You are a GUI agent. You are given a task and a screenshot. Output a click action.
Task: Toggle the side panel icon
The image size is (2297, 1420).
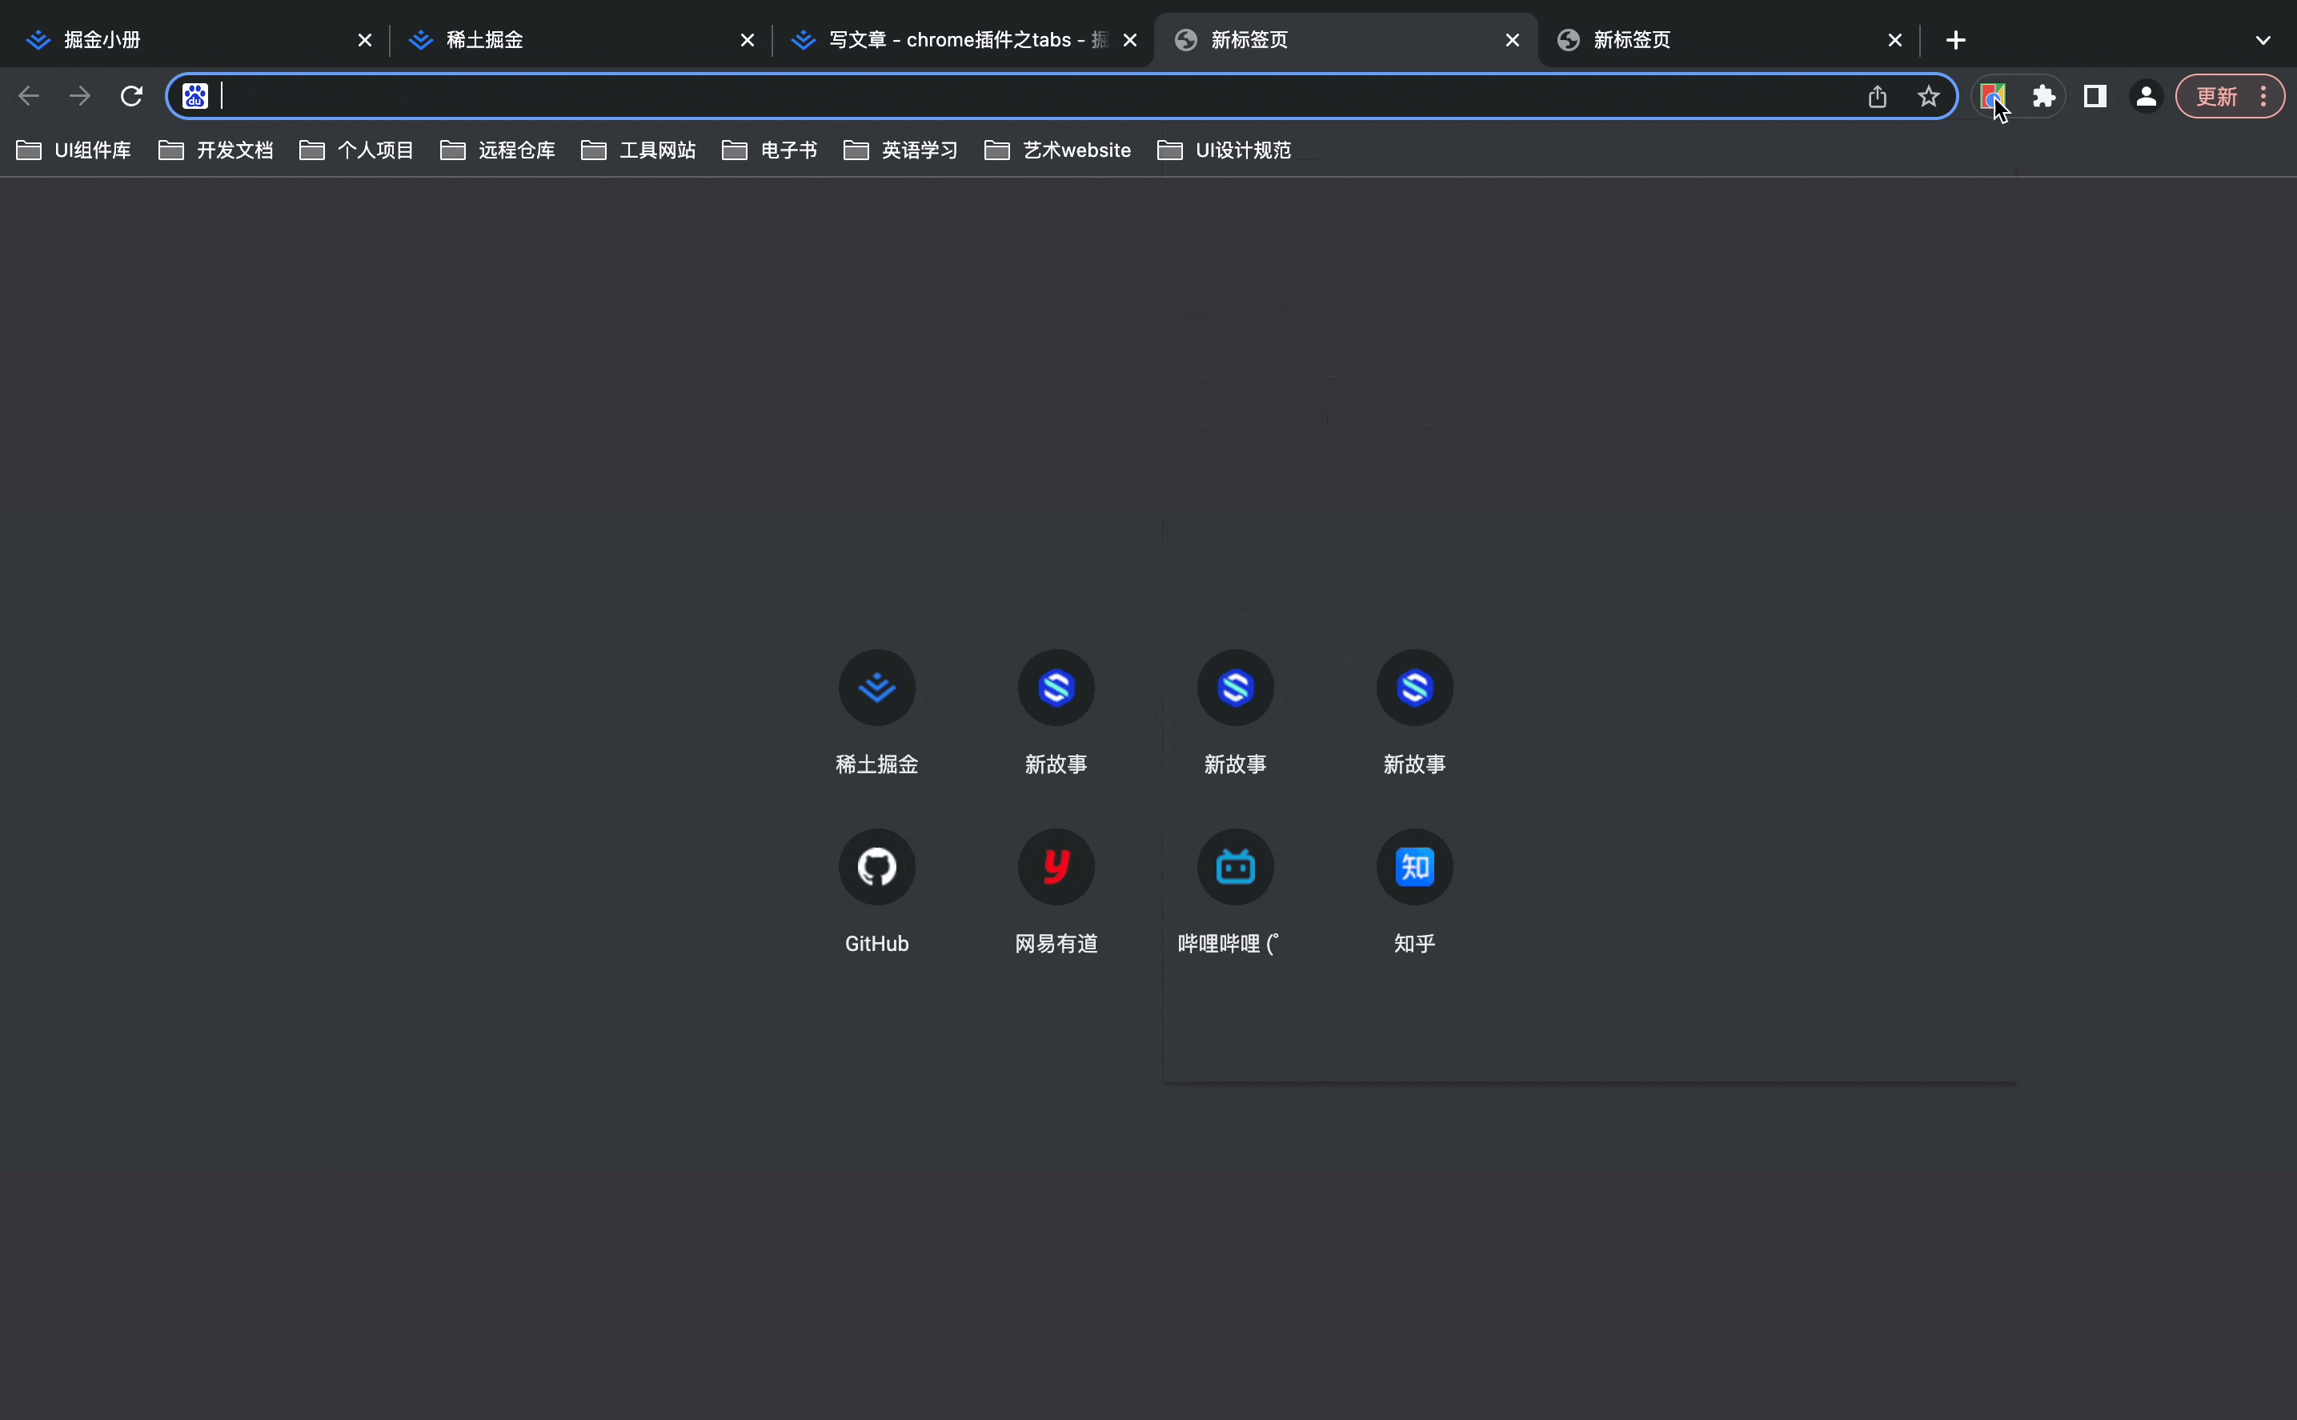pyautogui.click(x=2095, y=96)
